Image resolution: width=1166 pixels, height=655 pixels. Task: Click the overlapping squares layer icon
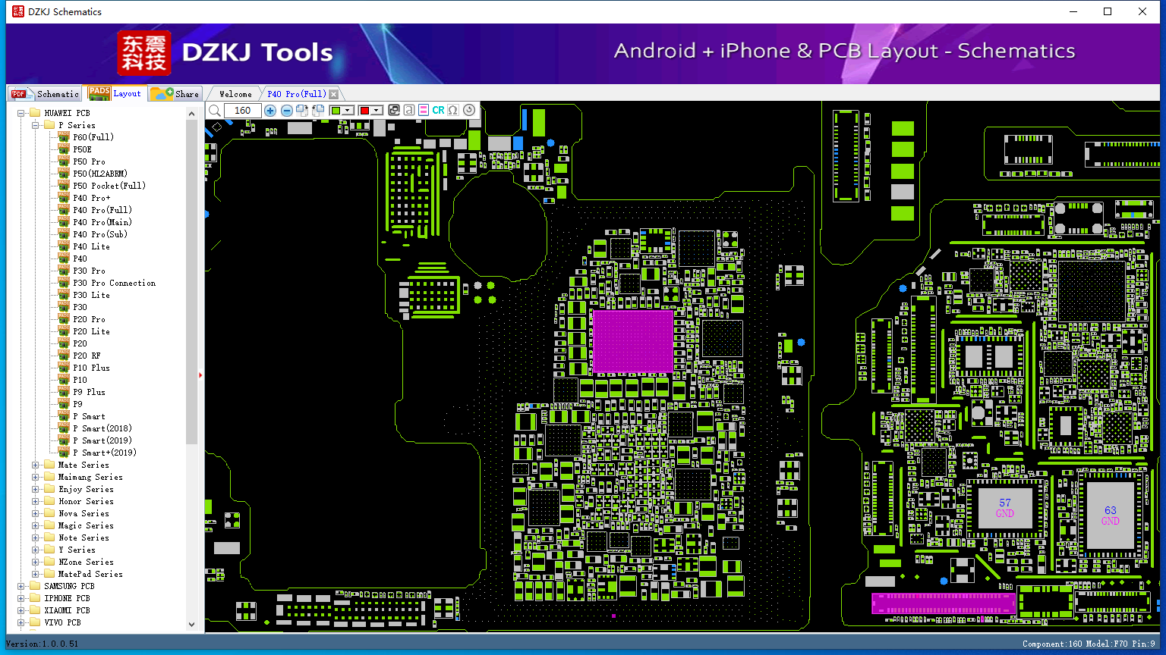[393, 111]
